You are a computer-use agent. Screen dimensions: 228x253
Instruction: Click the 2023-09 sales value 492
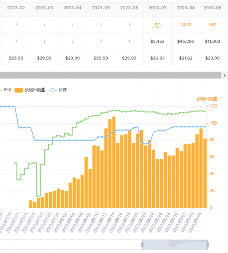click(212, 25)
